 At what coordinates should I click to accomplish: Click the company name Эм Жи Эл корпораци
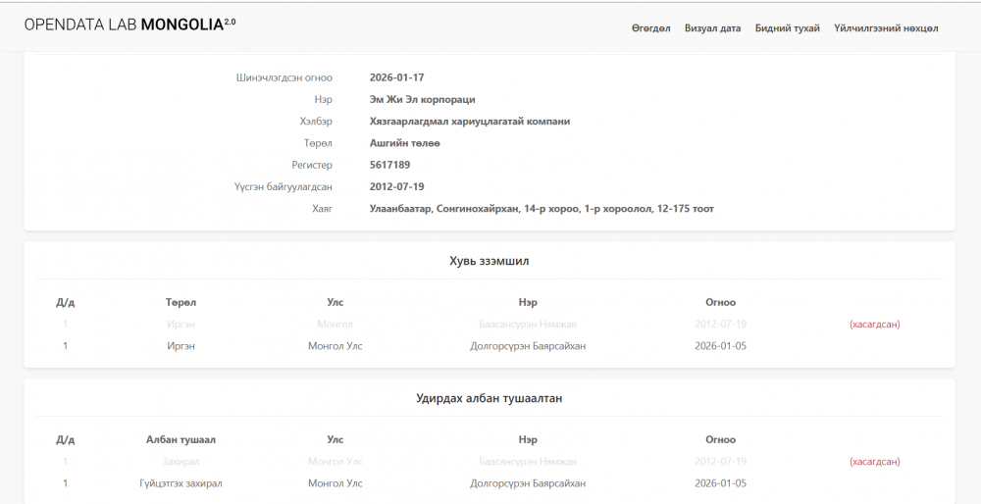(x=422, y=99)
